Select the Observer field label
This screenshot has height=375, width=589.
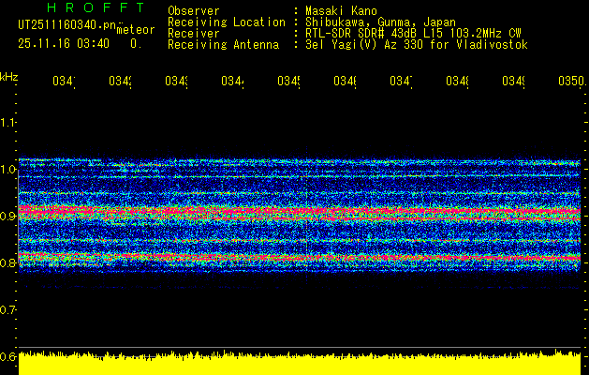pyautogui.click(x=192, y=10)
